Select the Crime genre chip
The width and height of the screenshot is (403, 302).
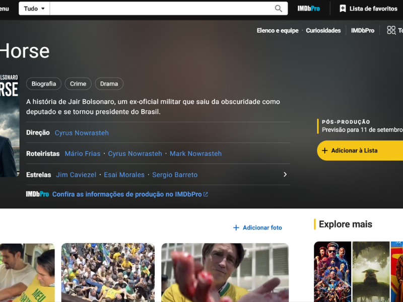point(78,84)
